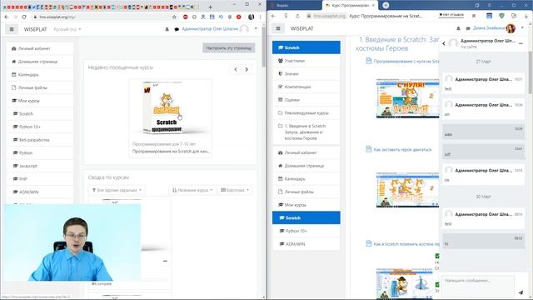Open first Scratch lesson video thumbnail
This screenshot has height=300, width=533.
coord(407,98)
